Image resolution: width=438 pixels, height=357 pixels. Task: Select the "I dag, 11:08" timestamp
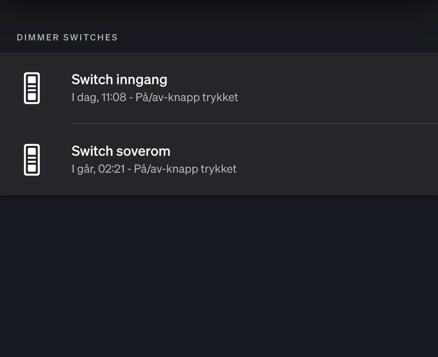pos(99,98)
